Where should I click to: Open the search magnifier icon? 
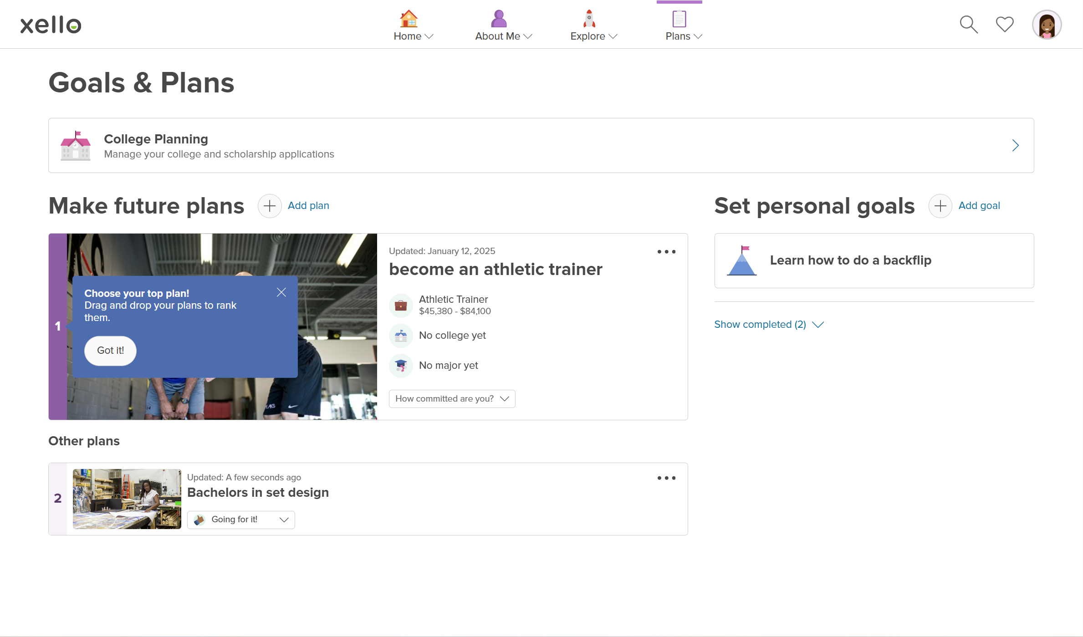click(x=968, y=25)
